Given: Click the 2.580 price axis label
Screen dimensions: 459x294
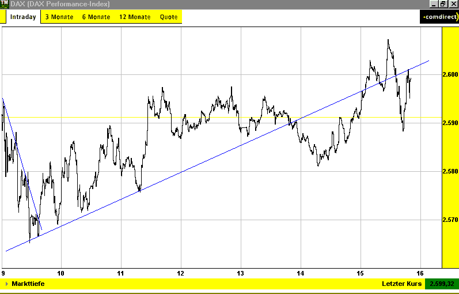Looking at the screenshot, I should (x=450, y=171).
